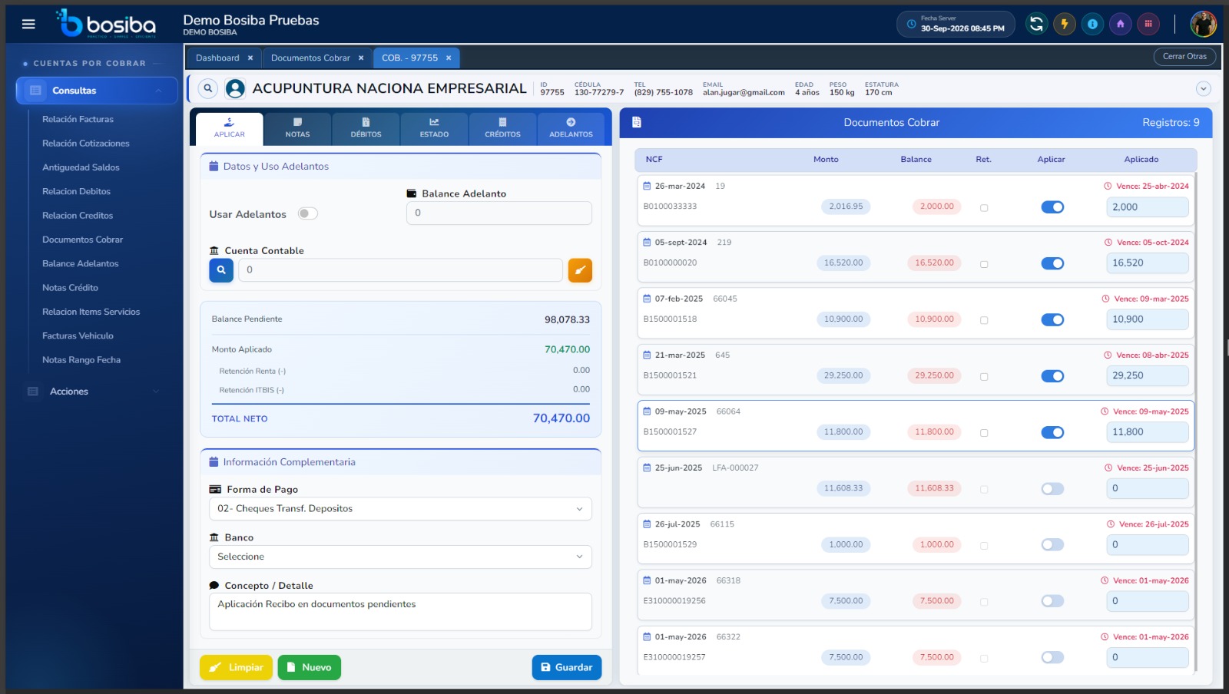This screenshot has height=694, width=1229.
Task: Click calendar icon for 26-mar-2024 row
Action: tap(647, 186)
